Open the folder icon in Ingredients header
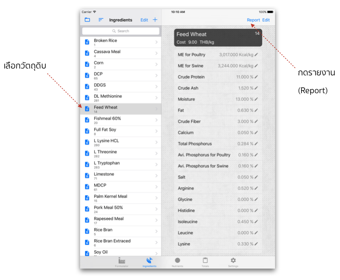This screenshot has width=340, height=280. pos(87,20)
